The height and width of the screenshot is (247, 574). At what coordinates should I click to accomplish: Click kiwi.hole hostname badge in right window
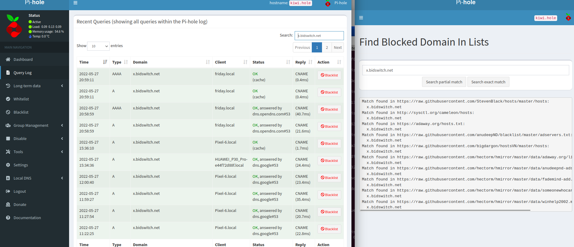click(x=545, y=18)
